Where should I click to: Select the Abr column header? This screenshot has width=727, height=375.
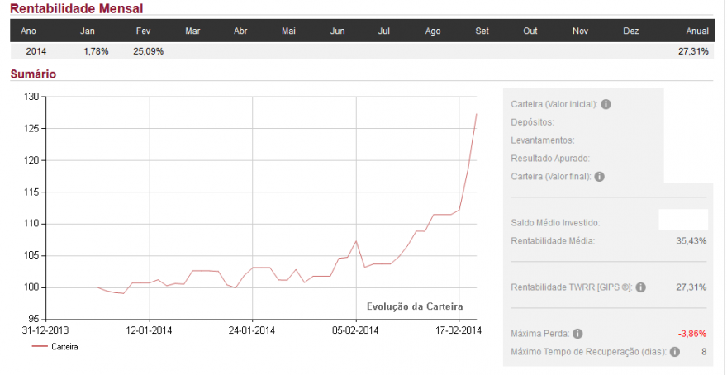pyautogui.click(x=240, y=31)
